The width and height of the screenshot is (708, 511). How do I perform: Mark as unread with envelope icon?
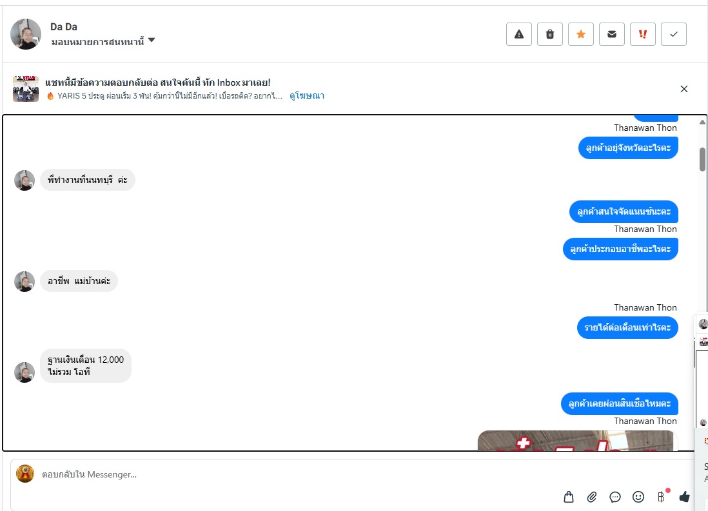pos(612,34)
